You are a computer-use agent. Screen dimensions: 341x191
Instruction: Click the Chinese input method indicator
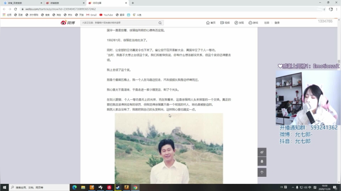point(309,187)
